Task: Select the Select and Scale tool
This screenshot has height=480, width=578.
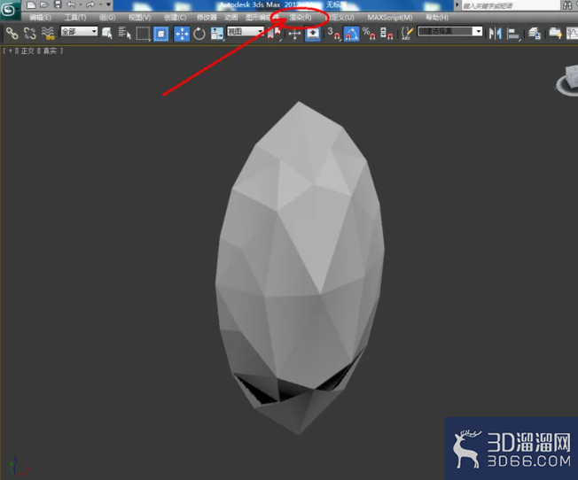Action: click(x=216, y=34)
